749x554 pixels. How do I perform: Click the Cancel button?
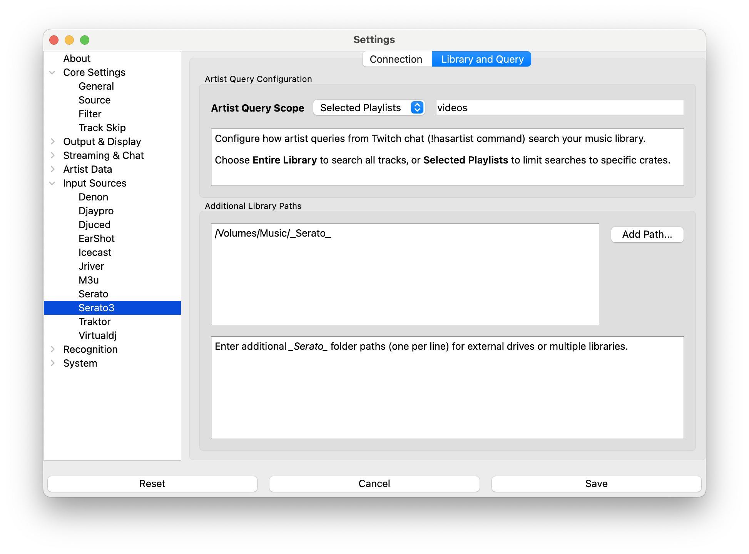[x=374, y=484]
